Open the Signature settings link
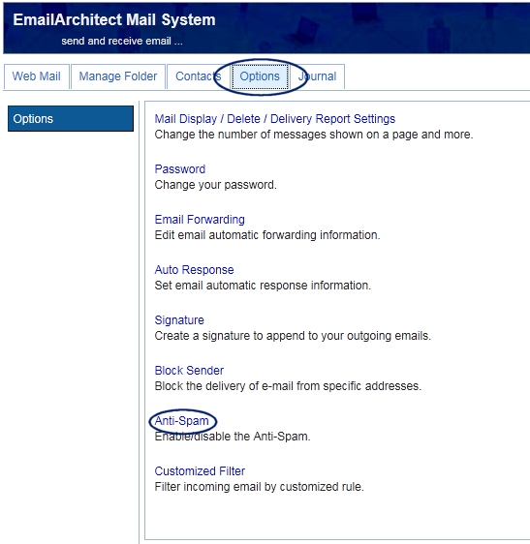The width and height of the screenshot is (530, 544). pos(179,319)
